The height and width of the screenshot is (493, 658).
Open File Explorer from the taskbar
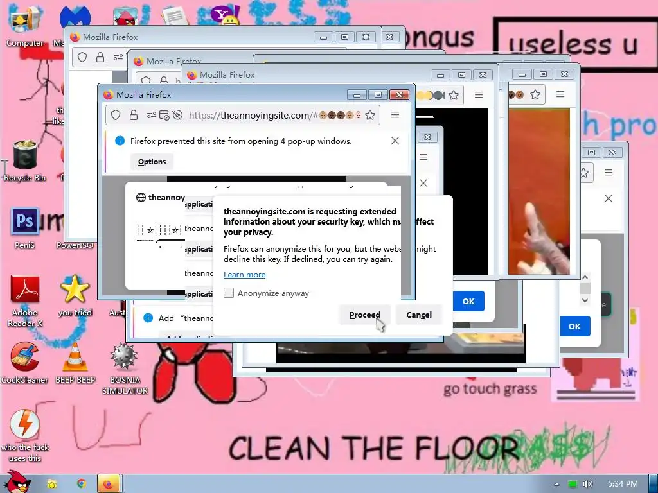click(x=52, y=484)
